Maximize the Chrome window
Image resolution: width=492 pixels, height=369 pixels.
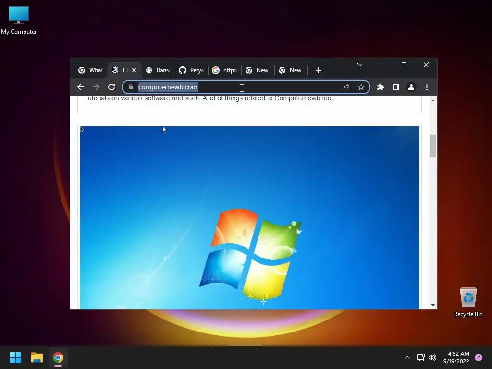pos(404,65)
